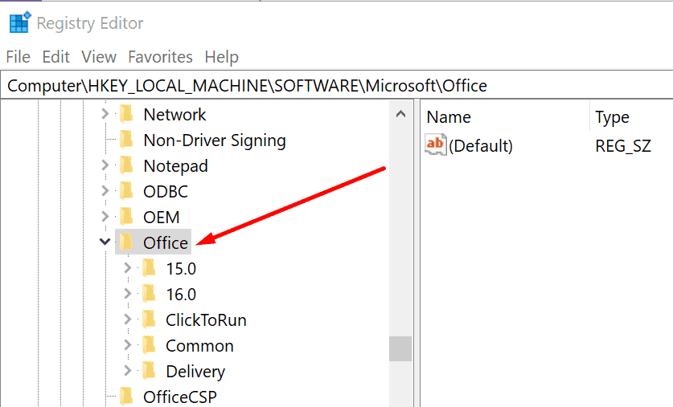The width and height of the screenshot is (673, 407).
Task: Click the tree pane scrollbar thumb
Action: click(400, 348)
